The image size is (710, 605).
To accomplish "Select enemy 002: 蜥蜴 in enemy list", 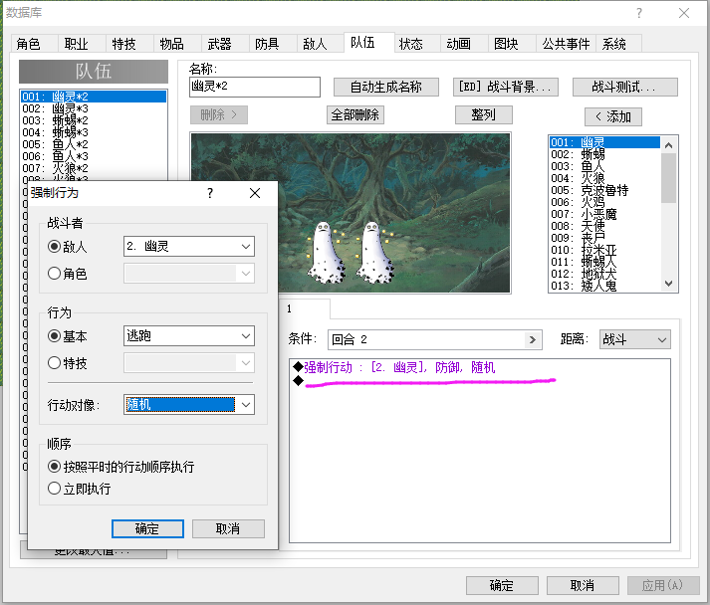I will point(605,154).
